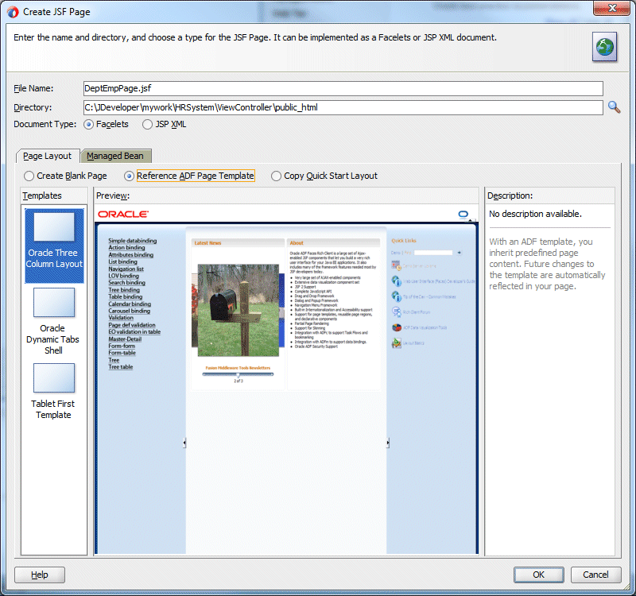The width and height of the screenshot is (636, 596).
Task: Click the Navigation list link in preview
Action: [126, 269]
